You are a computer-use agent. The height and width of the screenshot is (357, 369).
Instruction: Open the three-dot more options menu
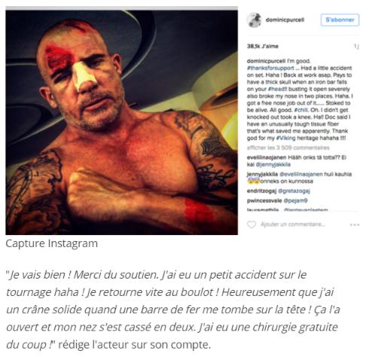pos(355,224)
